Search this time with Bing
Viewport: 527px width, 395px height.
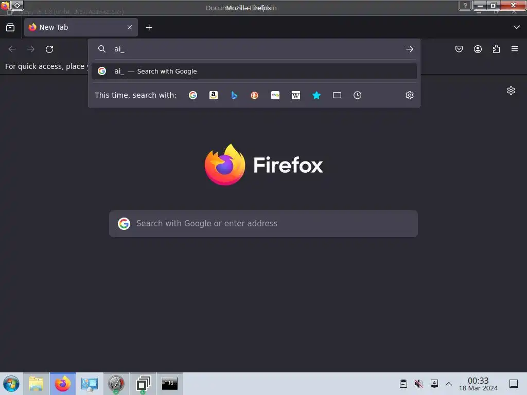[x=234, y=95]
